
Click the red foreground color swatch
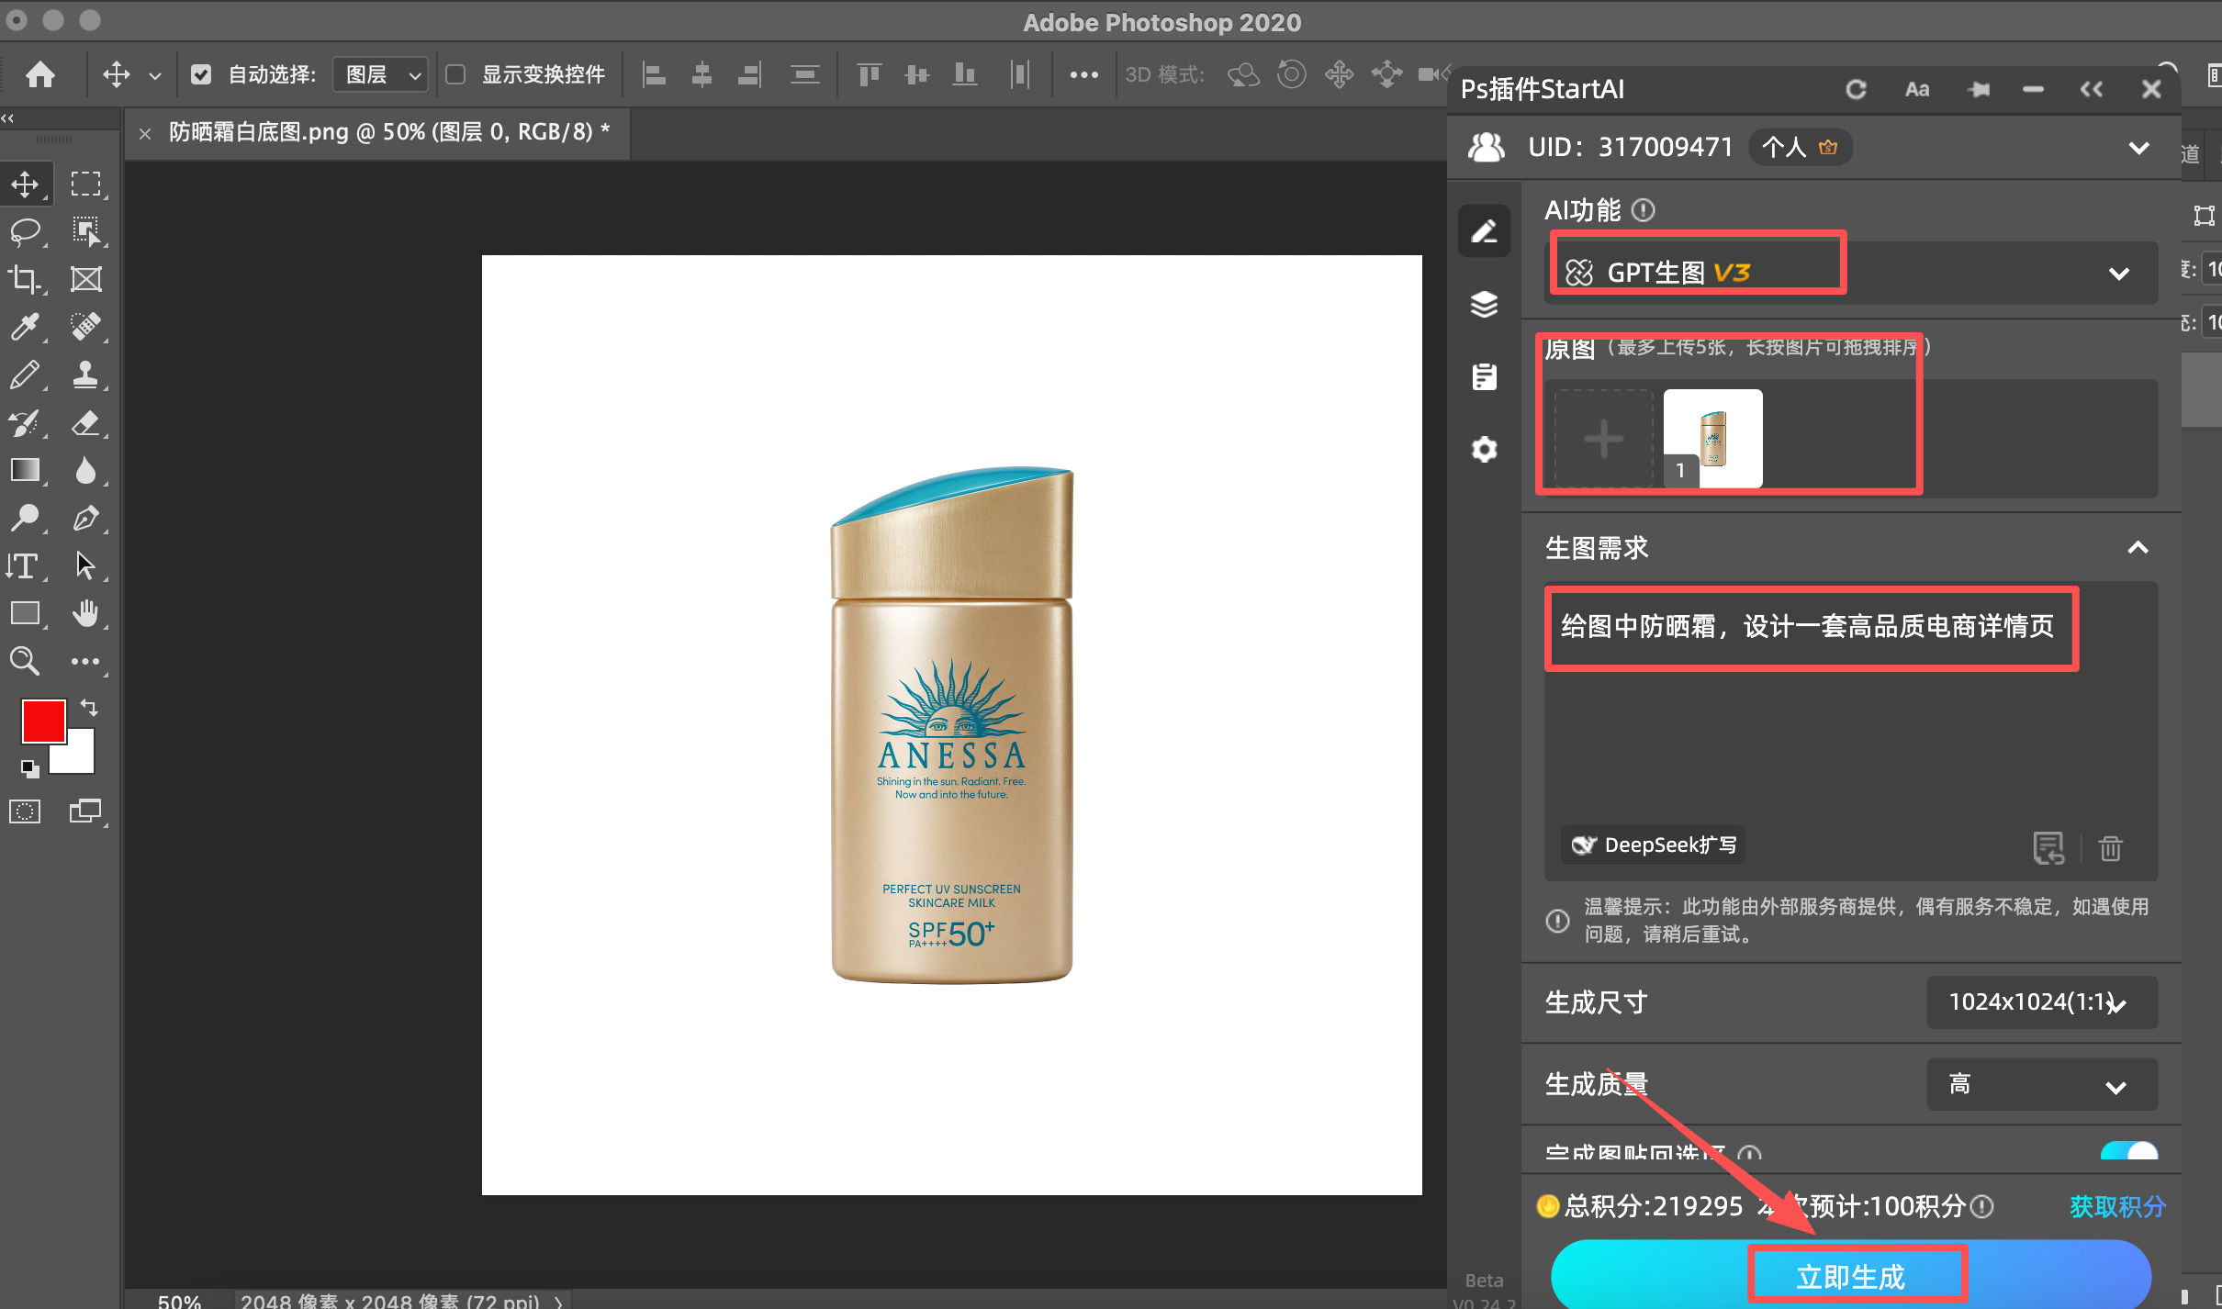click(x=42, y=721)
